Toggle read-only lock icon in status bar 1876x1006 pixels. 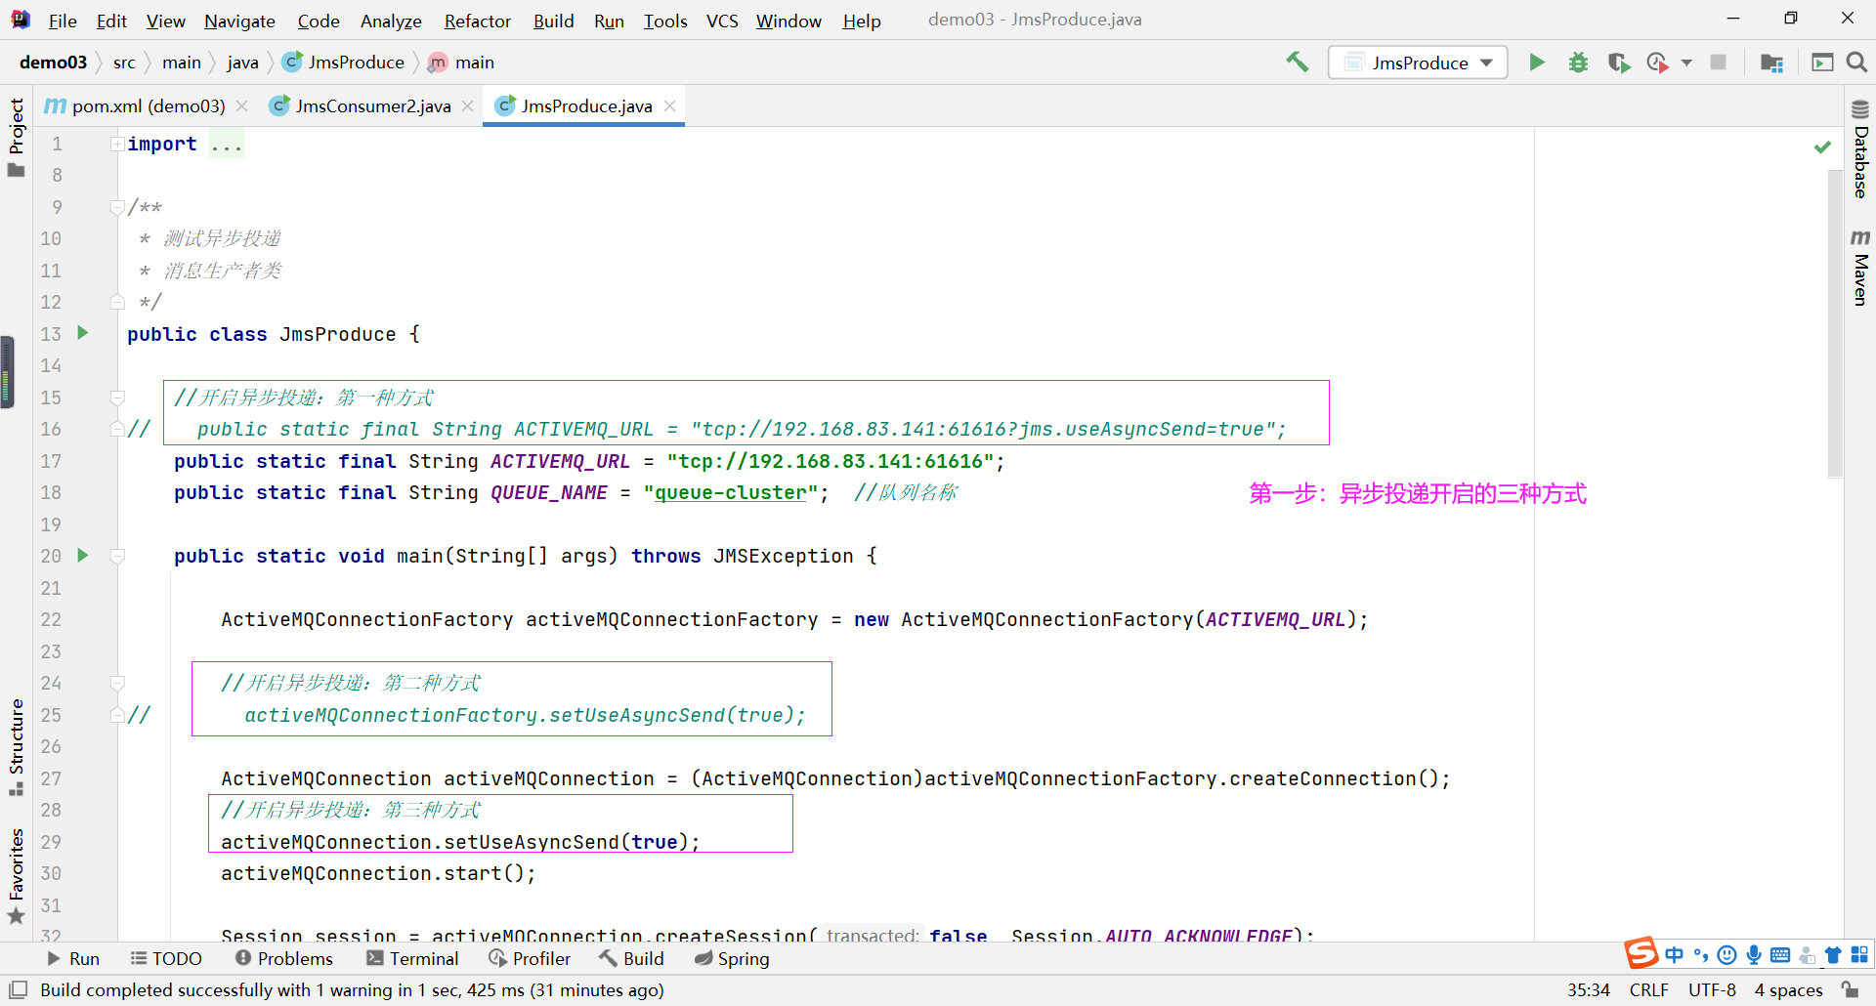(x=1850, y=990)
